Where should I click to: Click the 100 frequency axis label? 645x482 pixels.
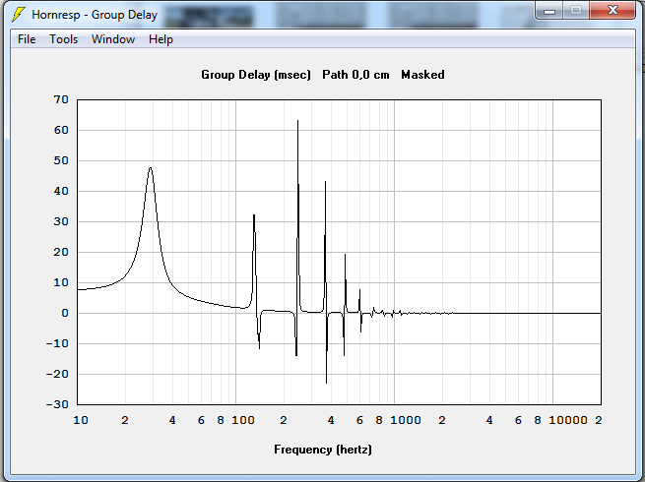tap(243, 420)
